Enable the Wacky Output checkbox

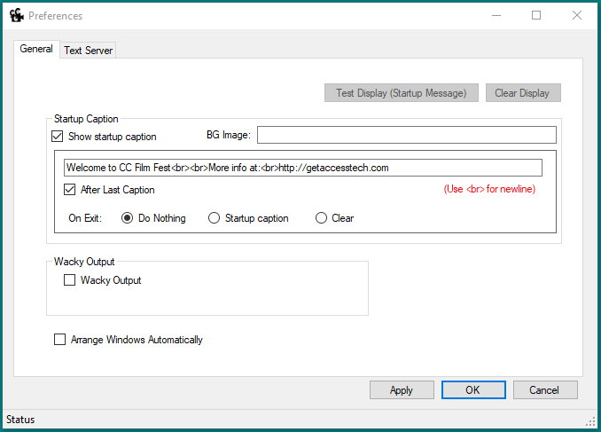pyautogui.click(x=69, y=280)
